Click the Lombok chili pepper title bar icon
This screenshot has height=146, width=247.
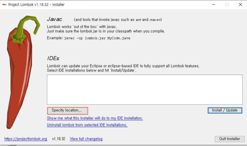[4, 5]
